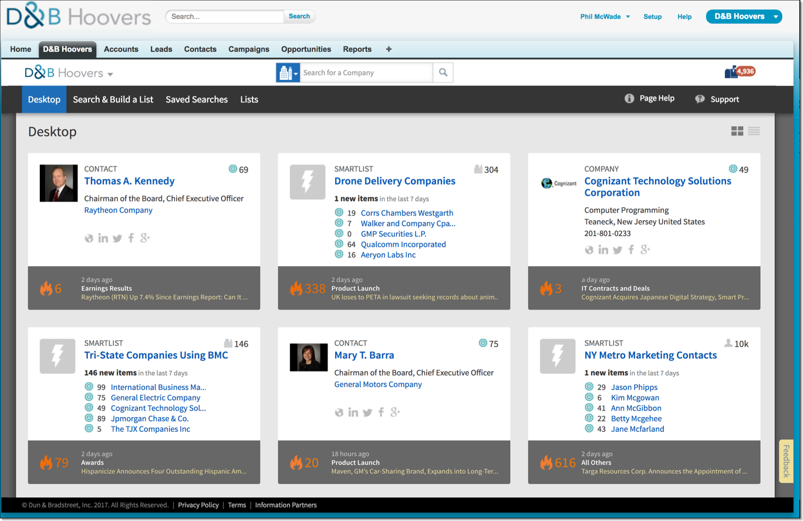Open Facebook icon on Mary T. Barra card
The height and width of the screenshot is (521, 803).
pos(381,412)
